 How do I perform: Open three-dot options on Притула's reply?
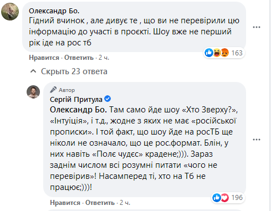point(257,140)
